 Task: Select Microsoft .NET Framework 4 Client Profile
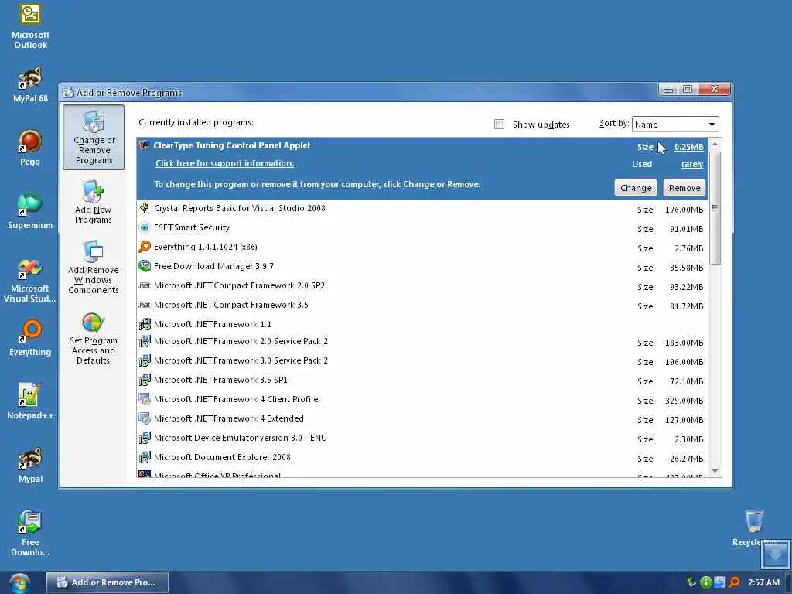(x=422, y=400)
